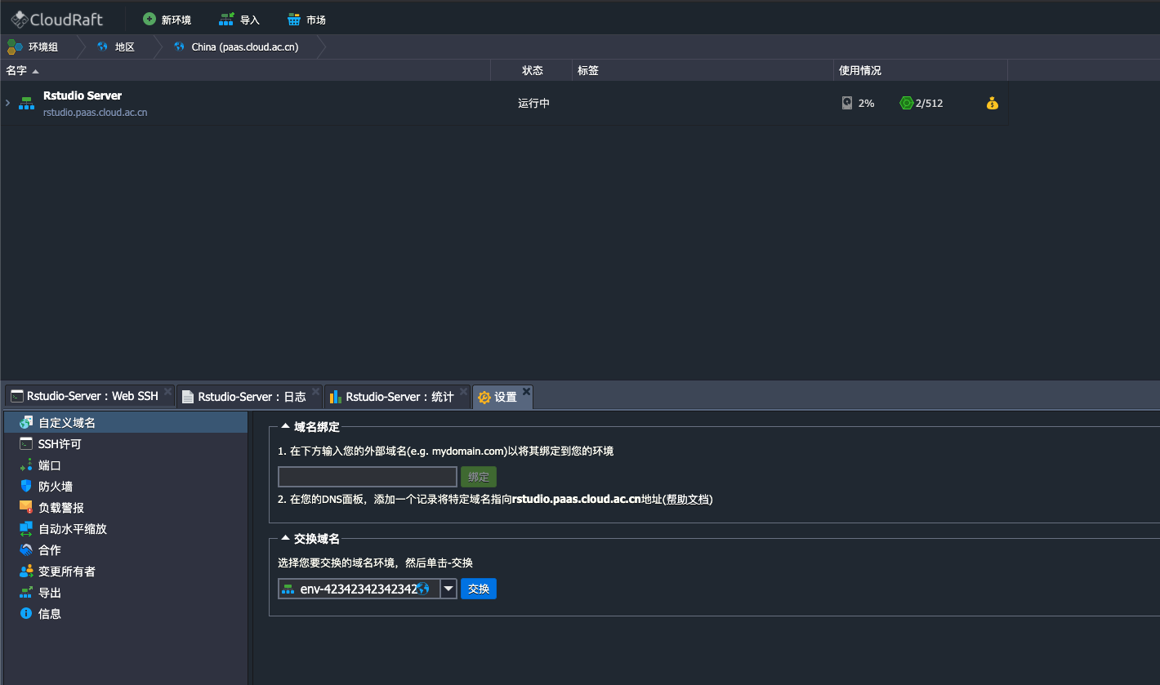Close the Rstudio-Server：日志 tab
Viewport: 1160px width, 685px height.
(x=315, y=392)
